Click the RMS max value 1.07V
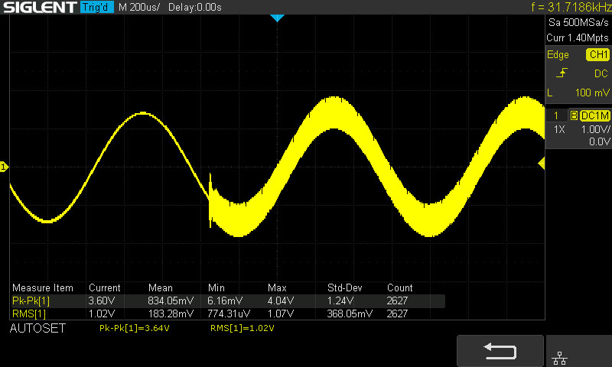This screenshot has width=612, height=367. (x=281, y=313)
